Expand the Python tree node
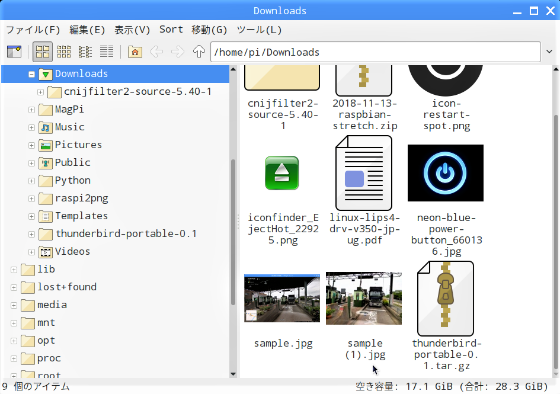The height and width of the screenshot is (394, 560). pos(31,181)
